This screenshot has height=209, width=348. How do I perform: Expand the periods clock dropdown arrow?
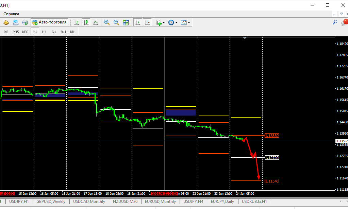176,22
